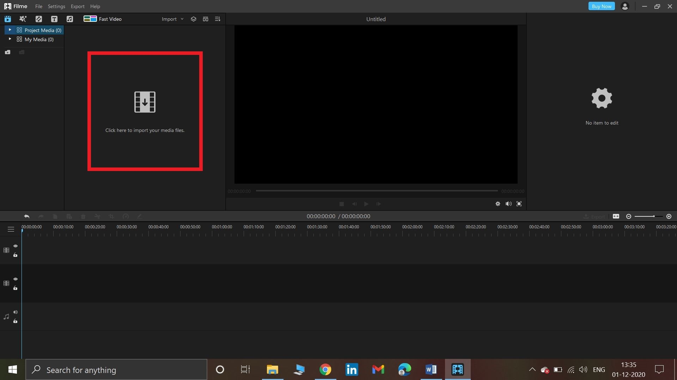Open the File menu
Image resolution: width=677 pixels, height=380 pixels.
[38, 6]
